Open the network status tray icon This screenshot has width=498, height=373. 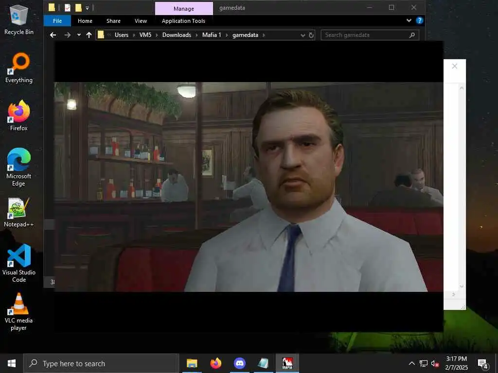[424, 363]
